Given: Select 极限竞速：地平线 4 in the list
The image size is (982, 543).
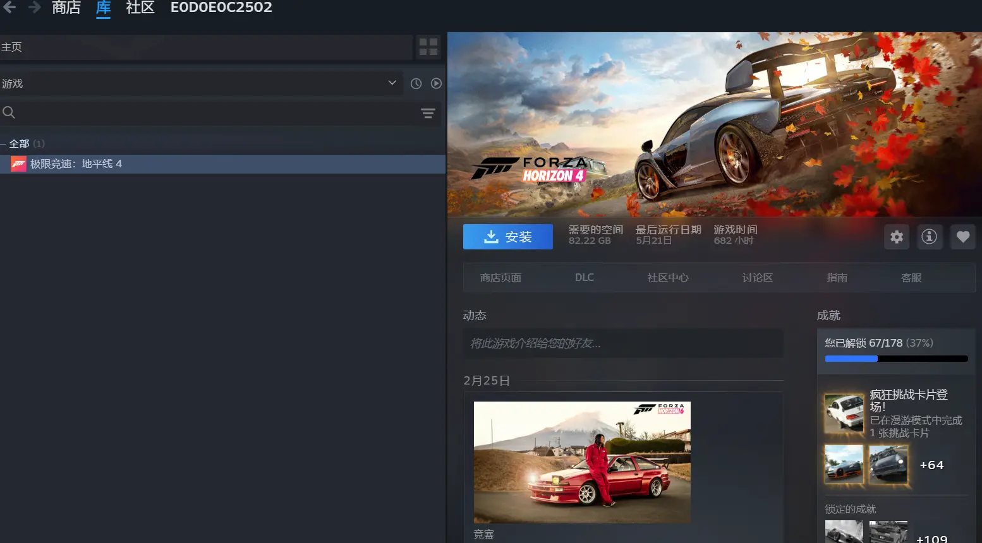Looking at the screenshot, I should tap(222, 164).
